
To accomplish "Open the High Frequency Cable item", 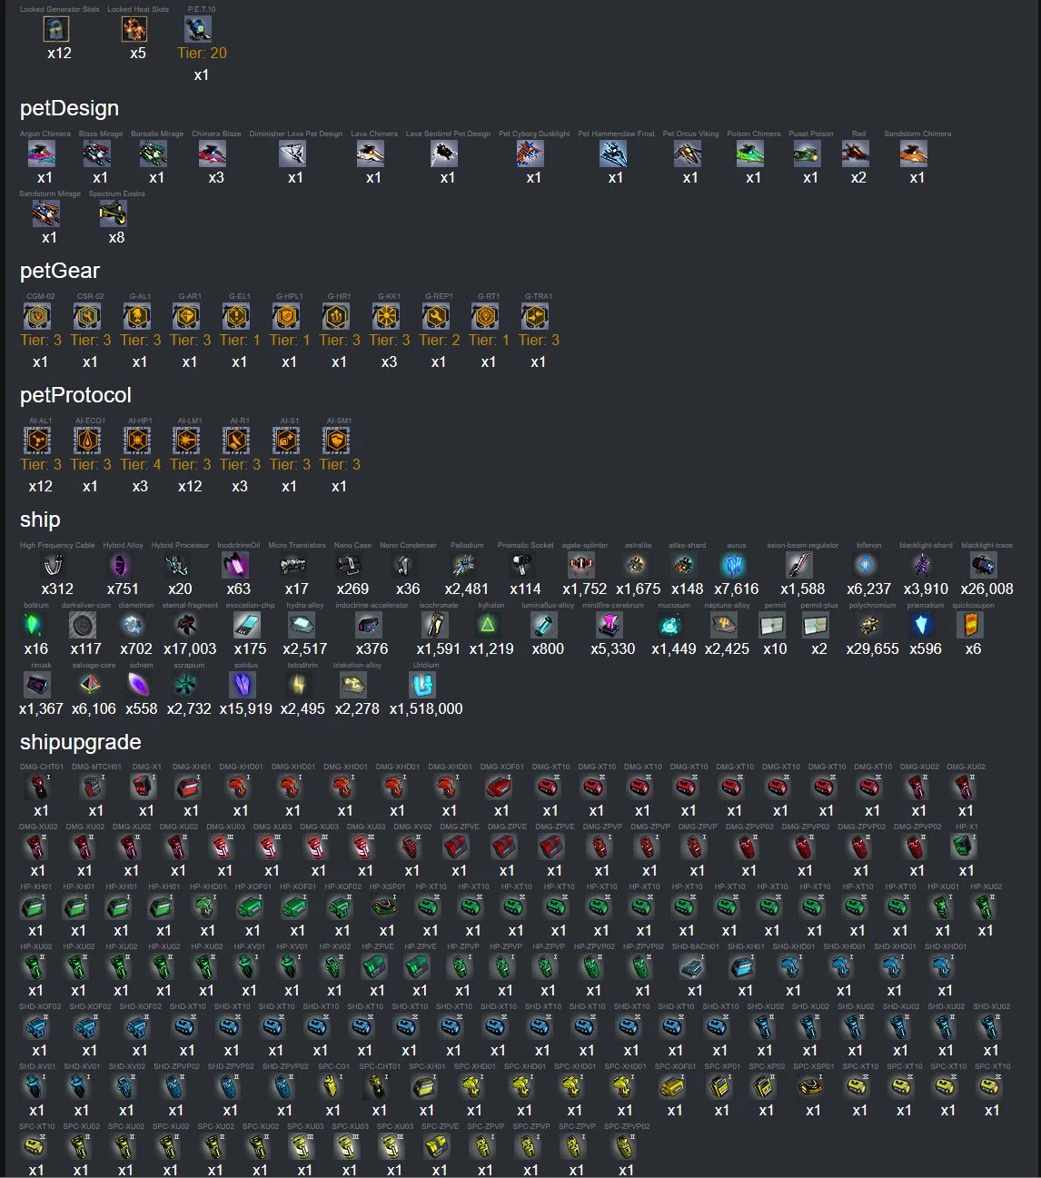I will [x=55, y=565].
